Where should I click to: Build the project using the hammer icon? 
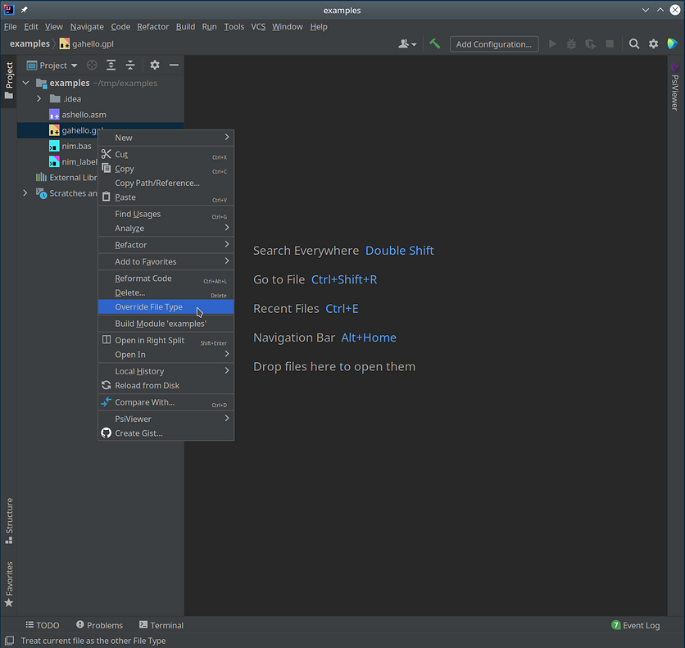pyautogui.click(x=435, y=44)
